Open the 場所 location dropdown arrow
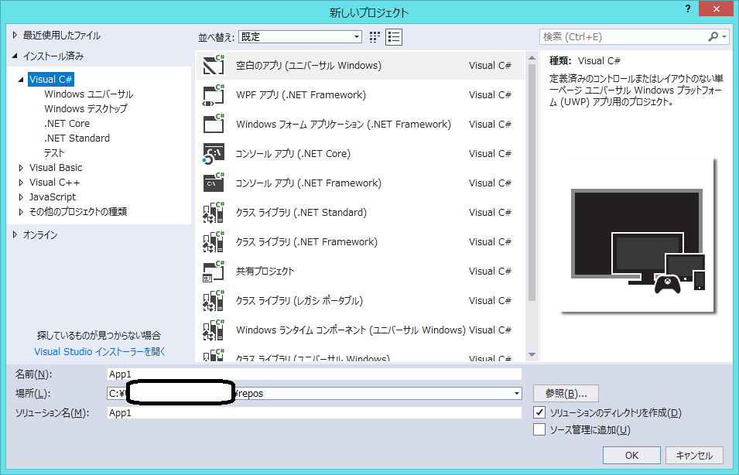 [517, 394]
